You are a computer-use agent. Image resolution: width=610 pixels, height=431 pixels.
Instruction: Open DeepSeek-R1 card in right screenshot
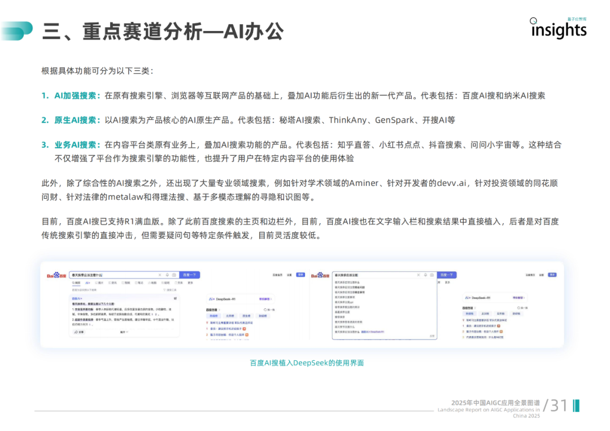click(495, 298)
